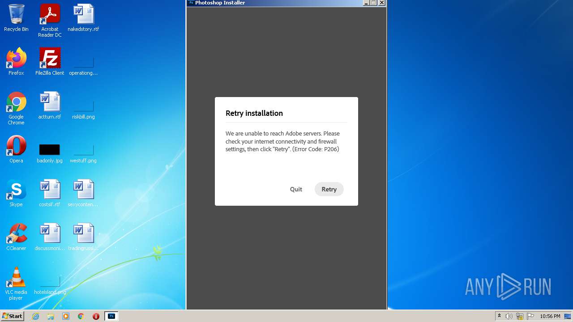Show hidden system tray icons

pos(499,316)
